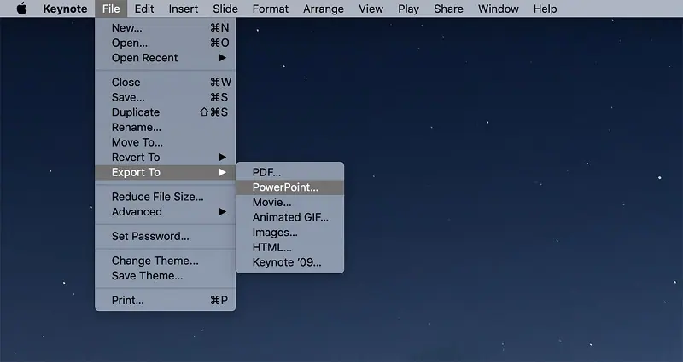Screen dimensions: 683x362
Task: Open the Play menu
Action: pyautogui.click(x=408, y=9)
